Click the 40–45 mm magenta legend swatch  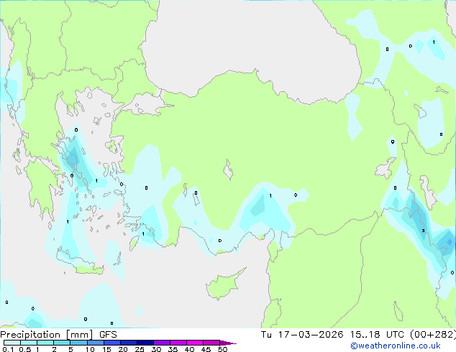[195, 343]
